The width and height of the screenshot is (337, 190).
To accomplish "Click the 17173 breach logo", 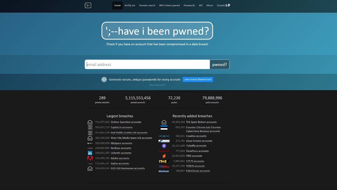I will pos(163,161).
